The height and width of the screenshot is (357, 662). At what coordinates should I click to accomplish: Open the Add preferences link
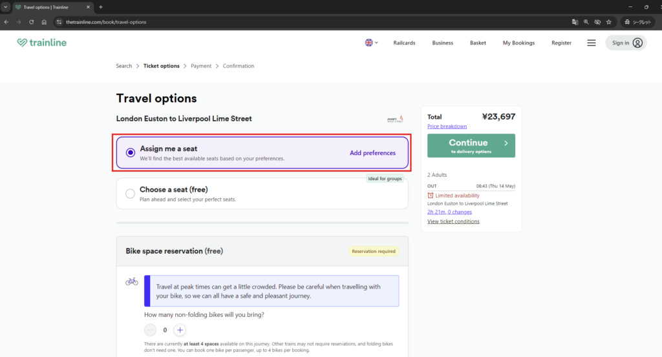(x=372, y=153)
